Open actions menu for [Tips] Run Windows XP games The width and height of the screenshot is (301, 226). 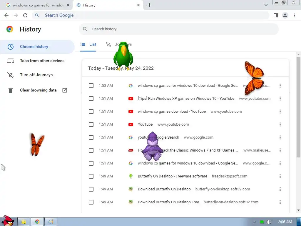(280, 99)
